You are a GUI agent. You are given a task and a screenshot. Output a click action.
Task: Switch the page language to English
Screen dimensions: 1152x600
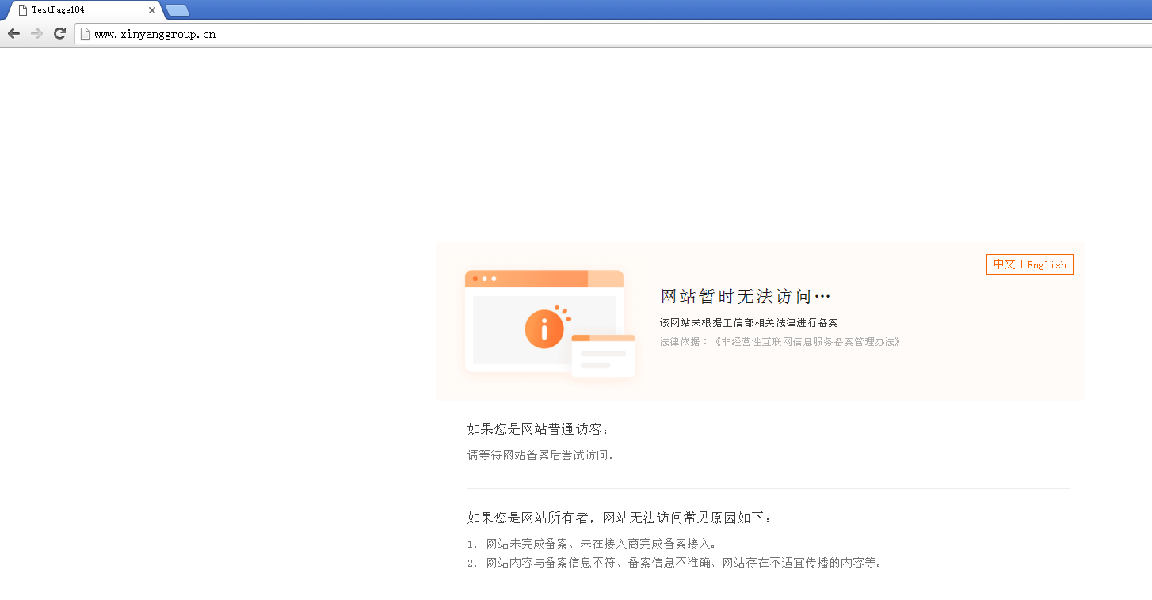[x=1047, y=265]
